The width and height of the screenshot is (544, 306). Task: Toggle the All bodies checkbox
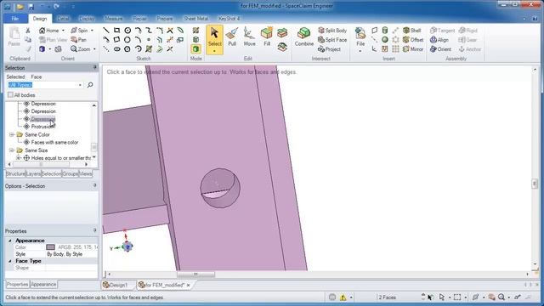[x=10, y=94]
